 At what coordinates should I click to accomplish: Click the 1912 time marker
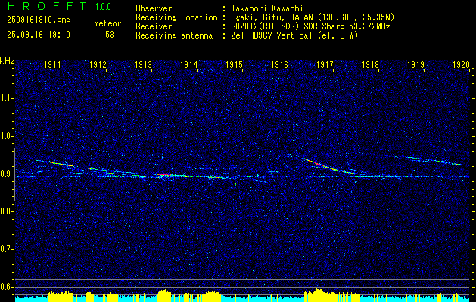(98, 64)
